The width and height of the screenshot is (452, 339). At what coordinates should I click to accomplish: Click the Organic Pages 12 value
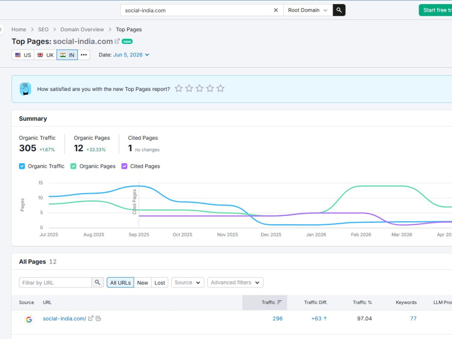(78, 148)
